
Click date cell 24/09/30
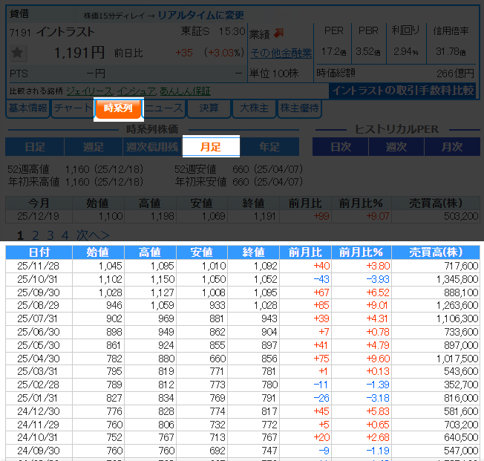point(39,451)
